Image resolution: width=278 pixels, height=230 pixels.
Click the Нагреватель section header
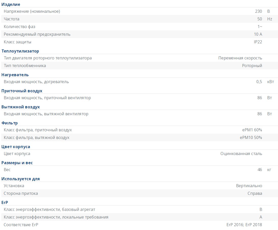point(15,75)
